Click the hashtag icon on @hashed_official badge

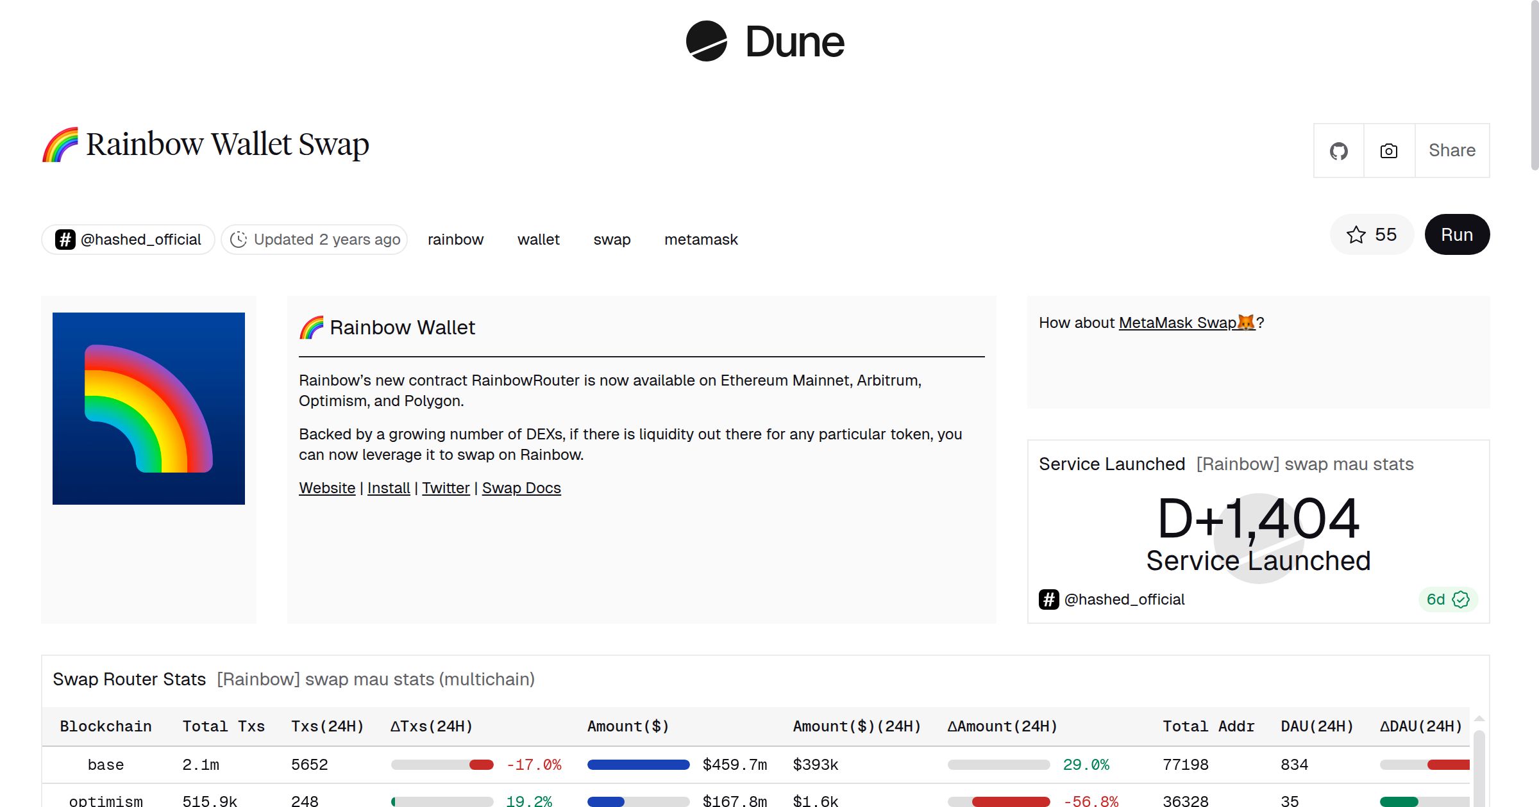64,239
